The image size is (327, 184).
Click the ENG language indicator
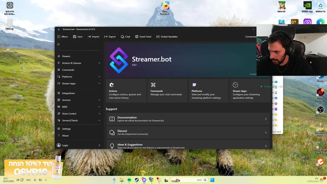28,180
